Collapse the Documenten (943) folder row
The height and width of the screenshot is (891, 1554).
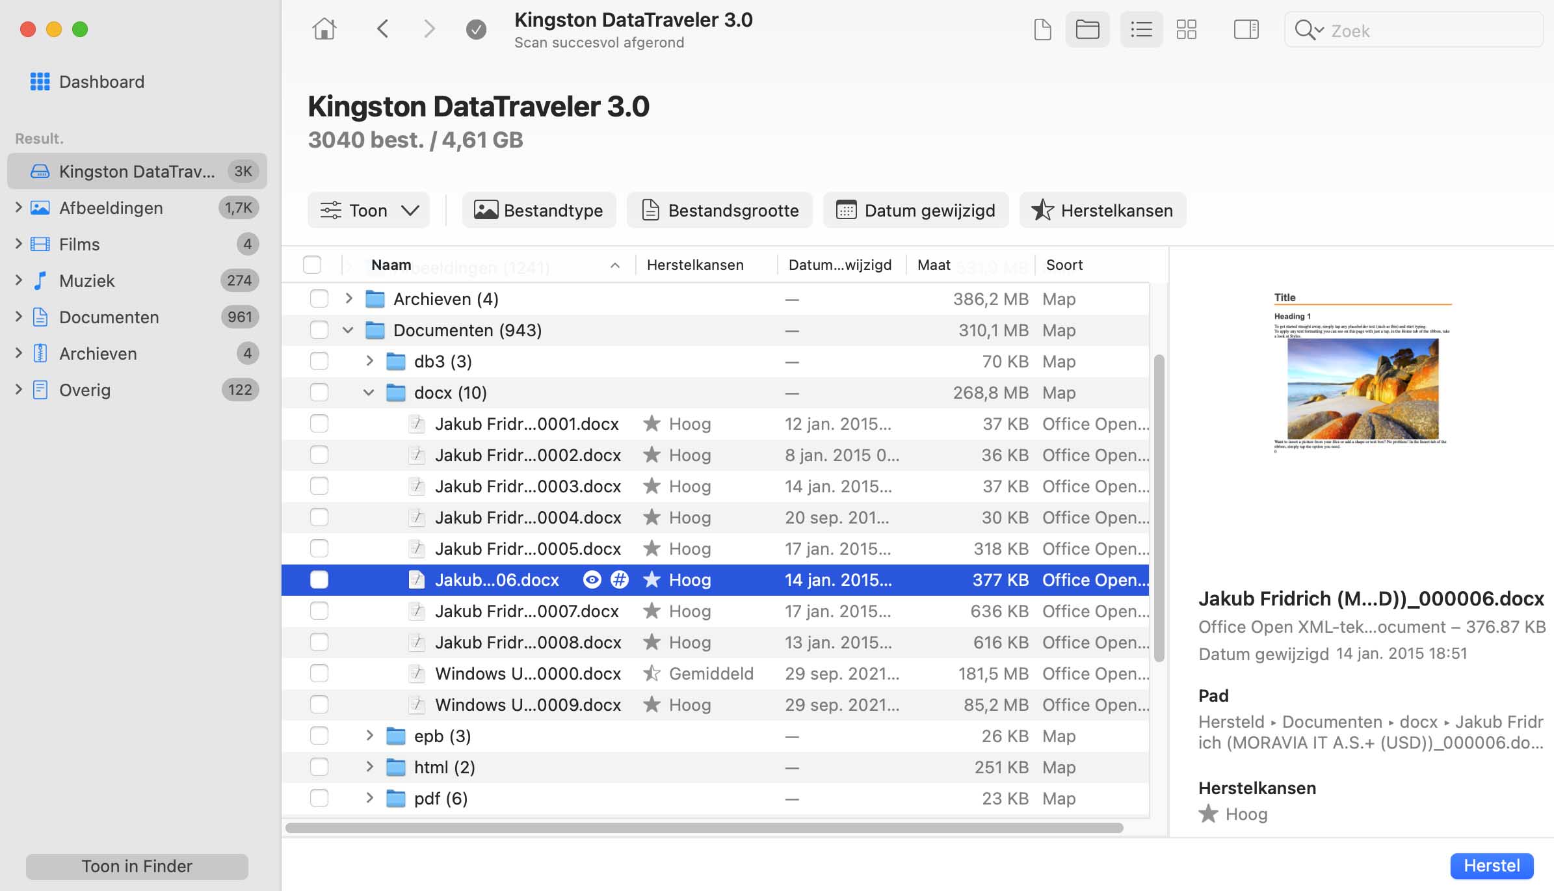coord(348,330)
